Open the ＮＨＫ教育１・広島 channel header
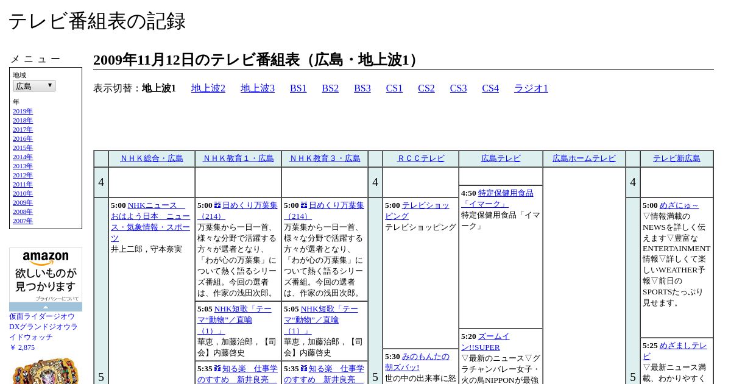Image resolution: width=731 pixels, height=384 pixels. (x=238, y=158)
